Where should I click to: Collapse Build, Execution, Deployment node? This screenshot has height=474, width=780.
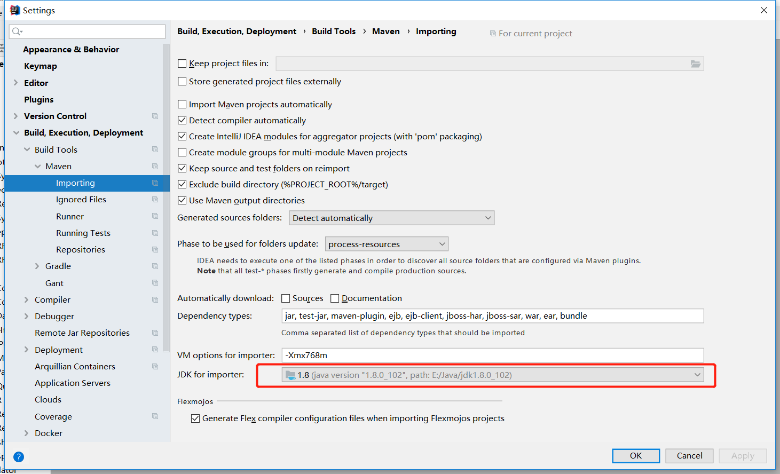click(x=16, y=132)
